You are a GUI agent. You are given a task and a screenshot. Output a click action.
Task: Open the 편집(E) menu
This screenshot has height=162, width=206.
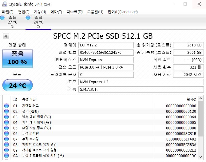(24, 12)
